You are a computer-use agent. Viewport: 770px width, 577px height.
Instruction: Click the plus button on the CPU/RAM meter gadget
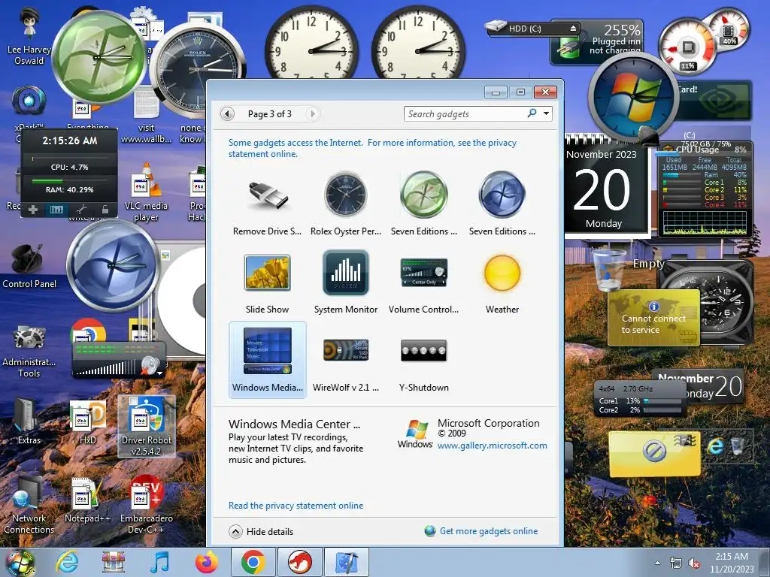pos(33,210)
